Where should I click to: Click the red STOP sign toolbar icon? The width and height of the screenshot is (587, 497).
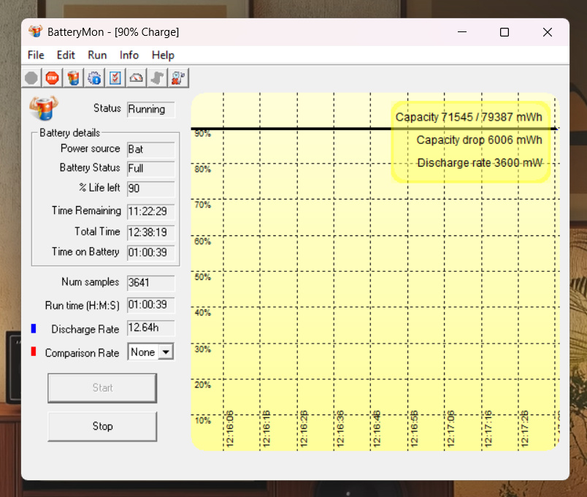53,78
